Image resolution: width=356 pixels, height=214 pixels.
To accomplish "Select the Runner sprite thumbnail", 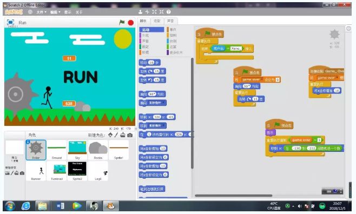I will pyautogui.click(x=36, y=171).
